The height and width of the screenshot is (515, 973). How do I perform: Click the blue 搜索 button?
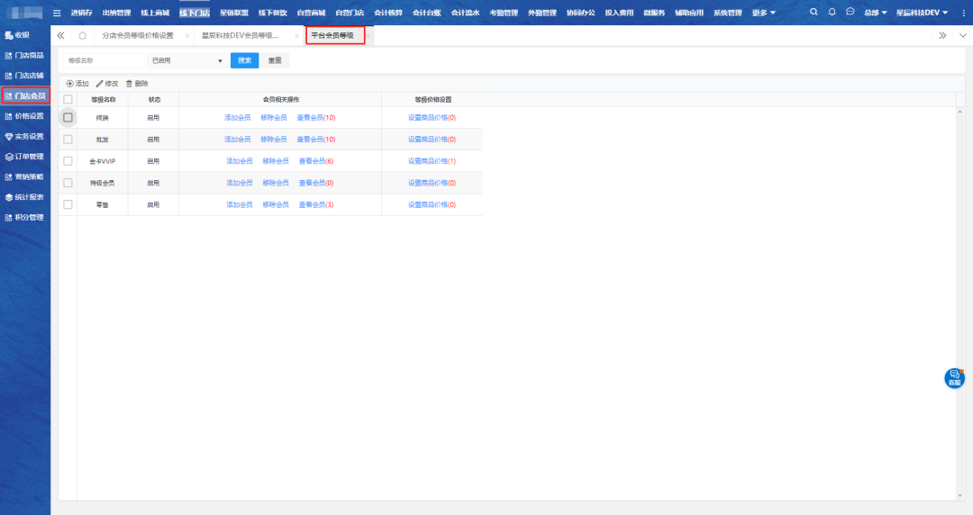pyautogui.click(x=244, y=60)
